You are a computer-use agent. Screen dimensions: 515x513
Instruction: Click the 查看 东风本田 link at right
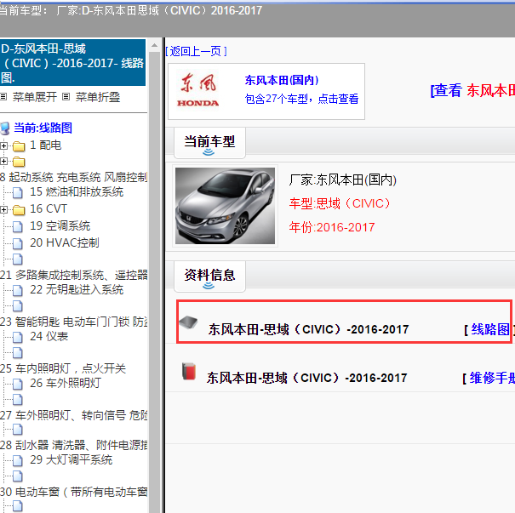click(472, 90)
